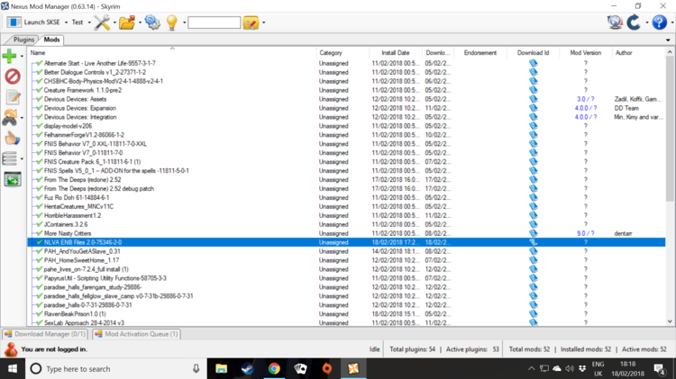The height and width of the screenshot is (379, 676).
Task: Toggle checkmark for FNIS Behavior V7_0 XXL
Action: tap(40, 144)
